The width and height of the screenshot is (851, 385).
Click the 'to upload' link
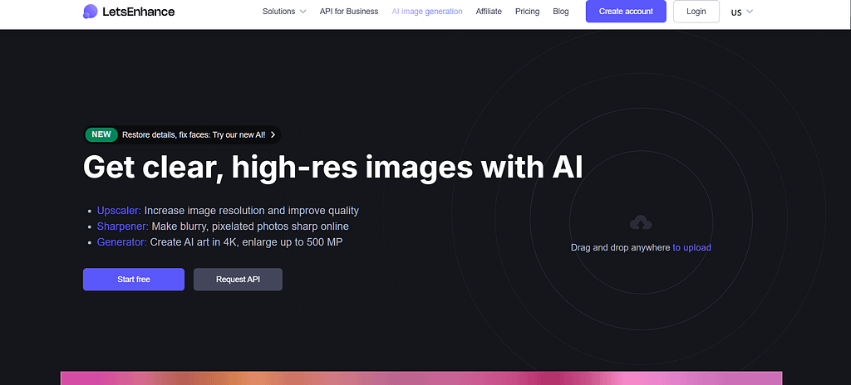(692, 247)
